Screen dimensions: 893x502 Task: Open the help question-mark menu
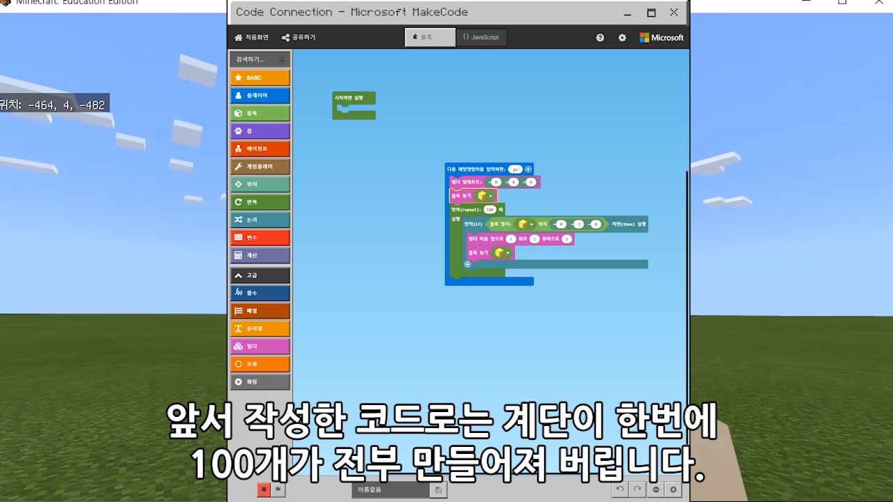600,38
